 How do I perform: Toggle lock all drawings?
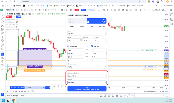[x=2, y=61]
